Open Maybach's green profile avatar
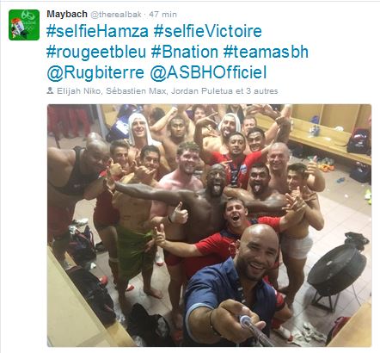The width and height of the screenshot is (380, 353). click(x=24, y=25)
